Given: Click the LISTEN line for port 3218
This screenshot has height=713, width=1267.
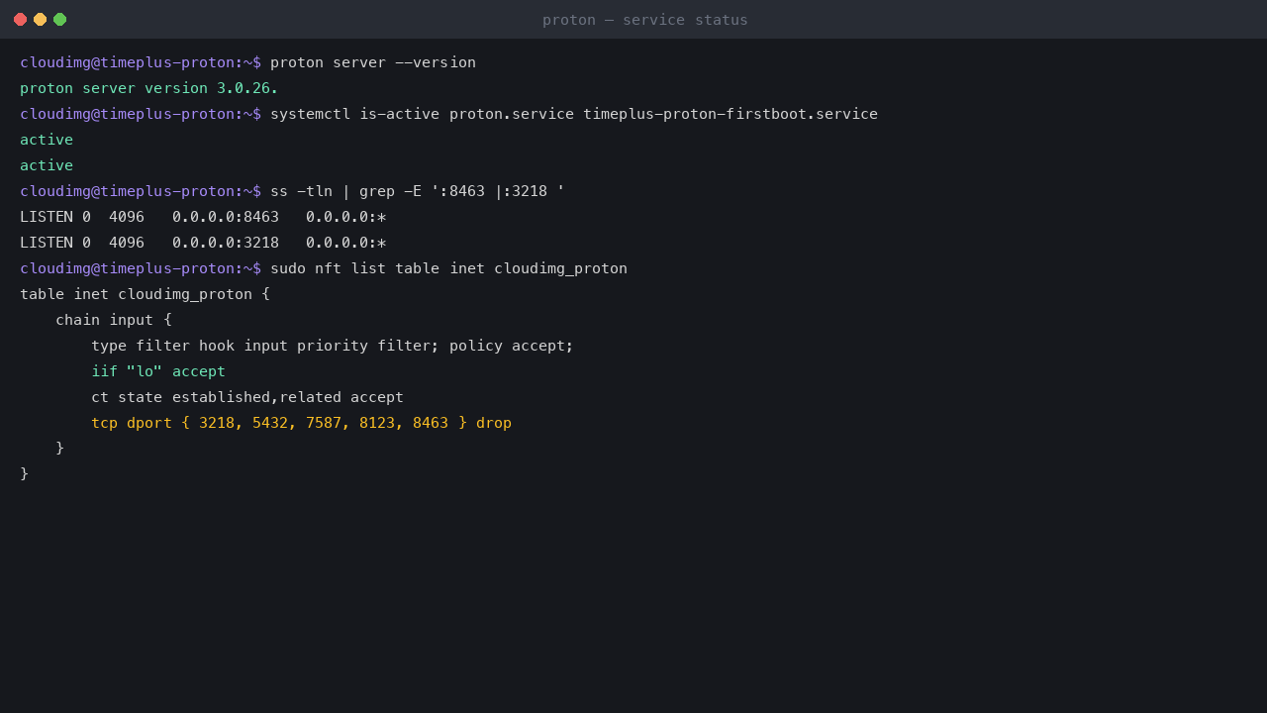Looking at the screenshot, I should (203, 243).
